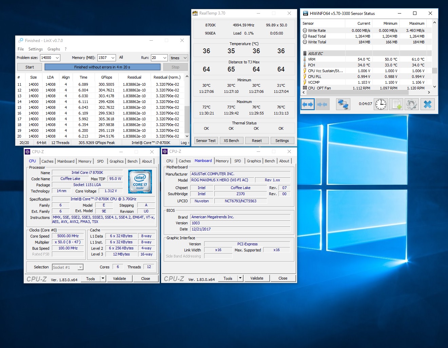Click the collapse columns arrows icon in HWiNFO

tap(322, 104)
